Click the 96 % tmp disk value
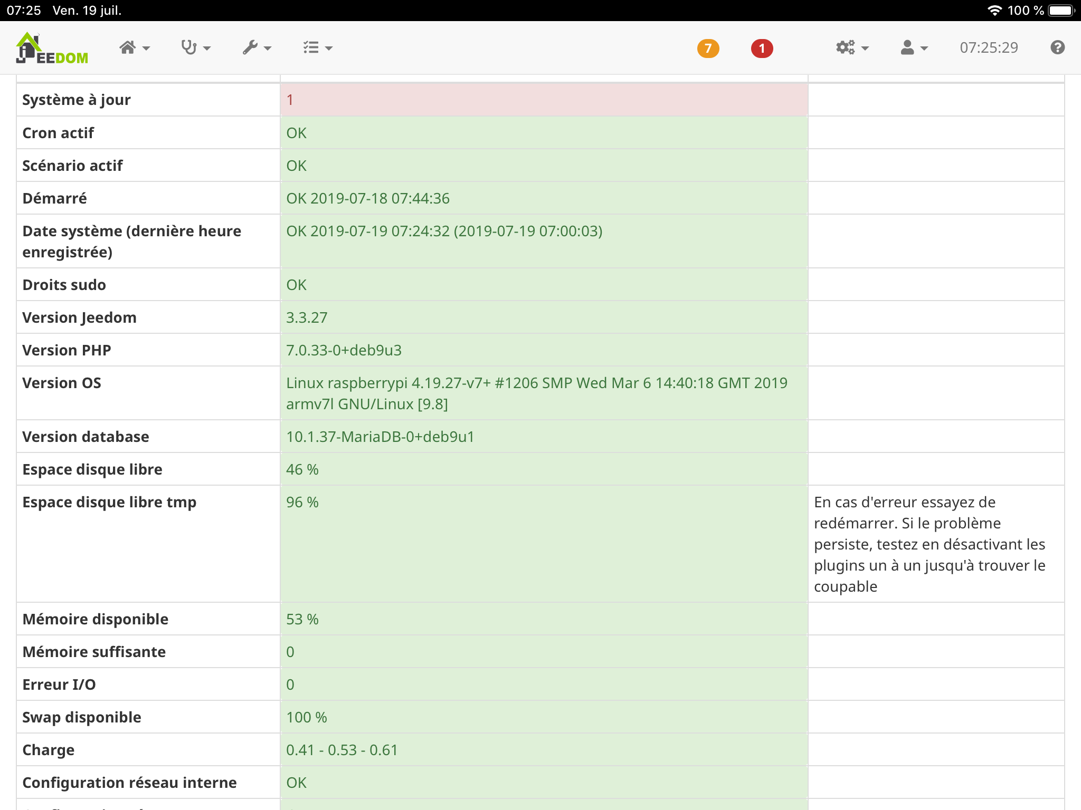Viewport: 1081px width, 810px height. (x=302, y=502)
